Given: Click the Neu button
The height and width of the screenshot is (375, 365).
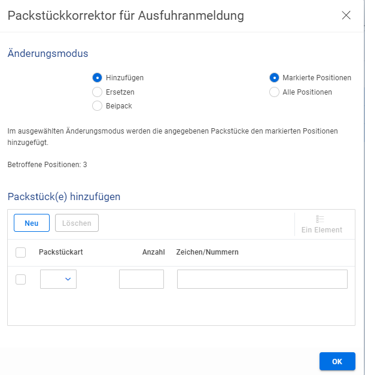Looking at the screenshot, I should point(32,223).
